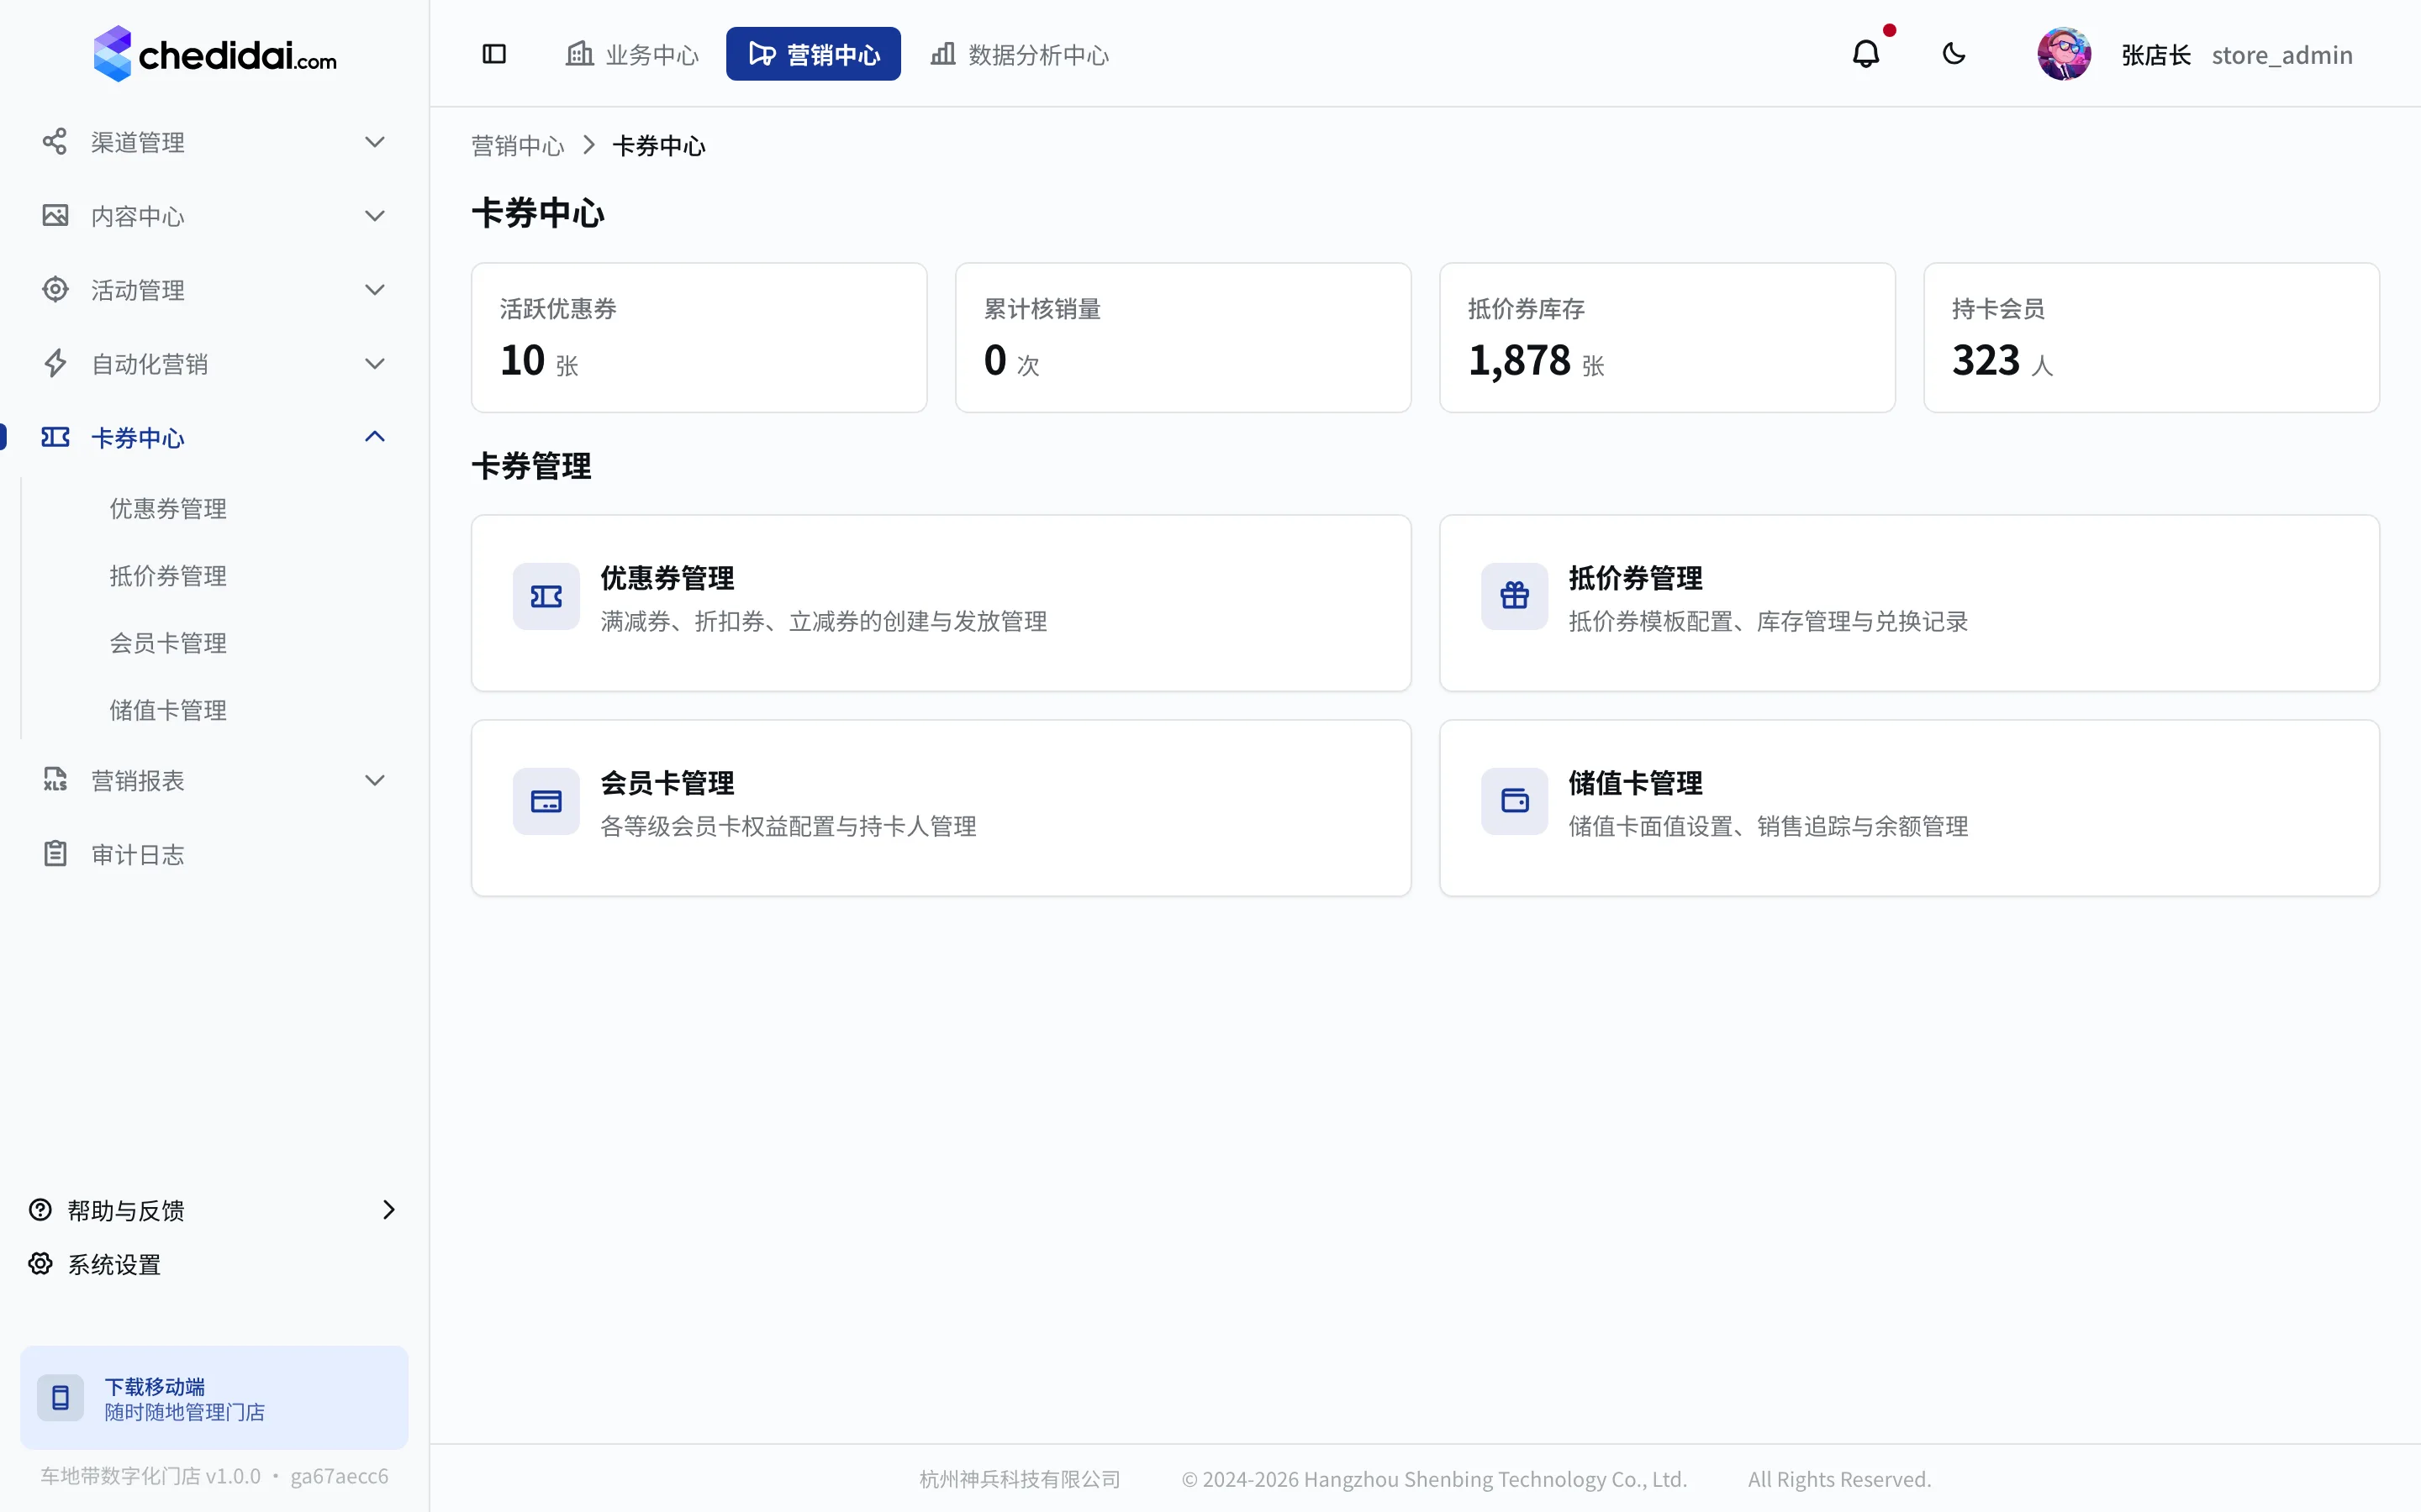The width and height of the screenshot is (2421, 1512).
Task: Click the 累计核销量 stat value 0
Action: 994,360
